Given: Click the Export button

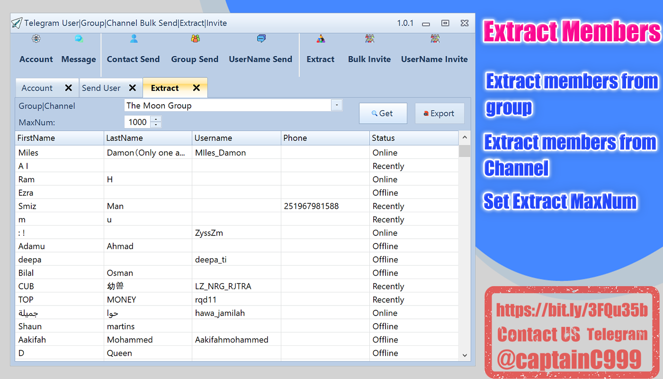Looking at the screenshot, I should pyautogui.click(x=439, y=114).
